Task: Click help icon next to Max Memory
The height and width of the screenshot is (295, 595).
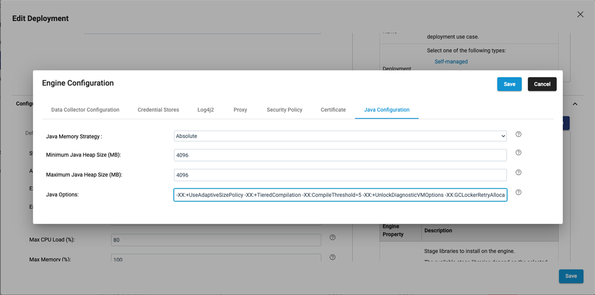Action: pyautogui.click(x=333, y=257)
